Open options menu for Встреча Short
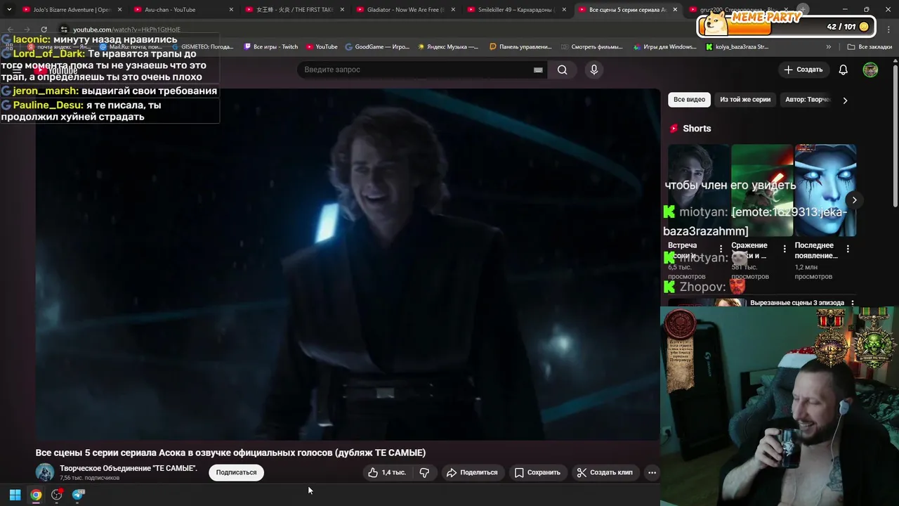Image resolution: width=899 pixels, height=506 pixels. tap(721, 249)
